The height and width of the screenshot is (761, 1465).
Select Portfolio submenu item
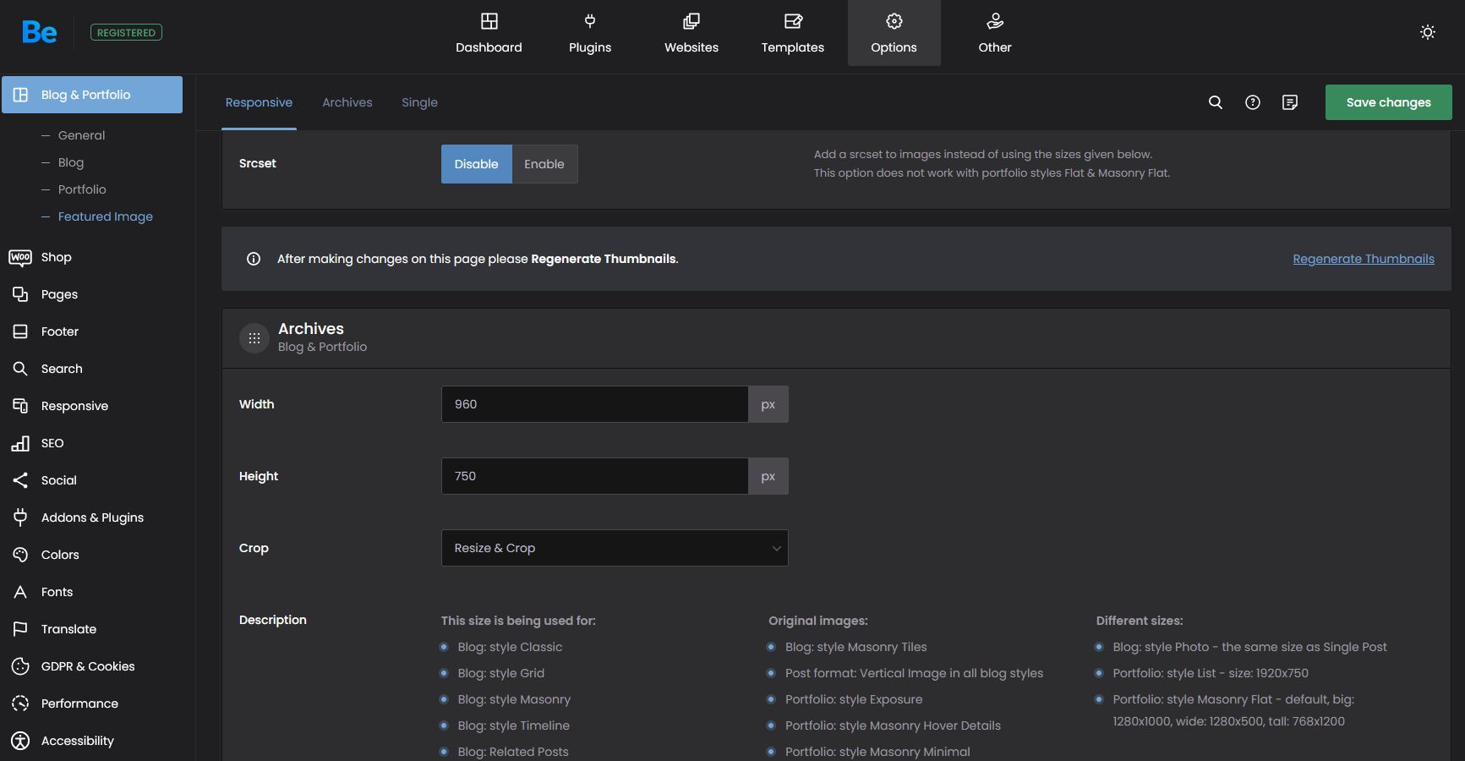coord(82,189)
